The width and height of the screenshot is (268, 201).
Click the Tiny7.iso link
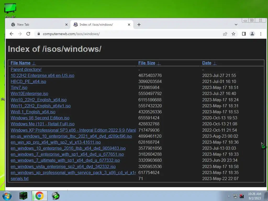19,87
